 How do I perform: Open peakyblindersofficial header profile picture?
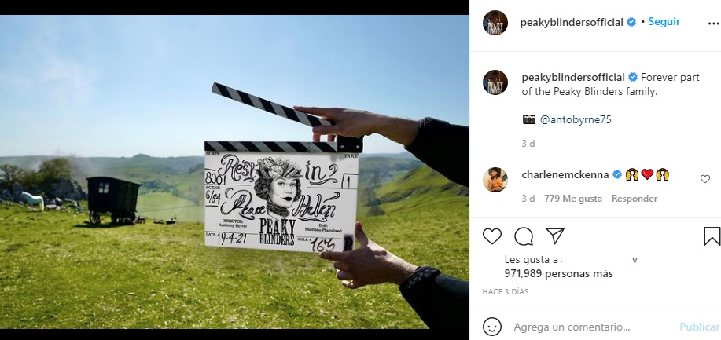click(x=495, y=23)
